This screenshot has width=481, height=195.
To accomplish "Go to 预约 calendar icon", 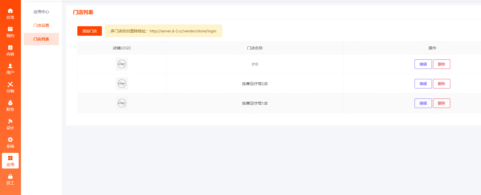I will coord(10,29).
